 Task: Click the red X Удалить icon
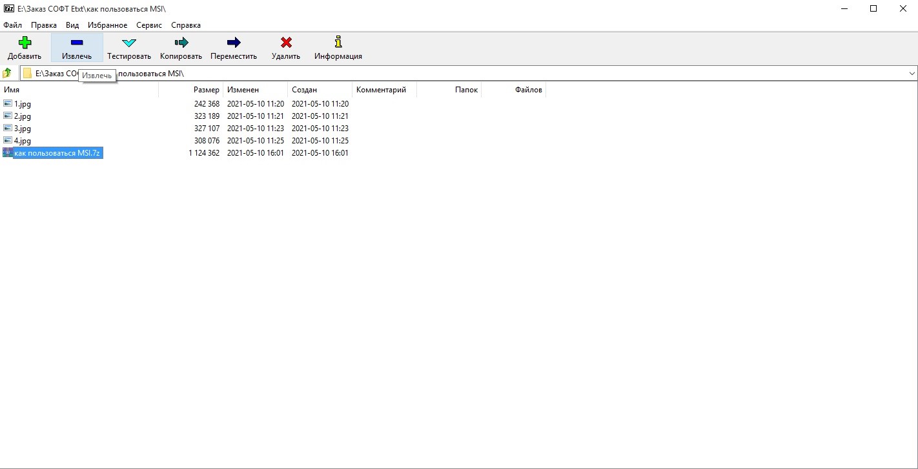[286, 43]
